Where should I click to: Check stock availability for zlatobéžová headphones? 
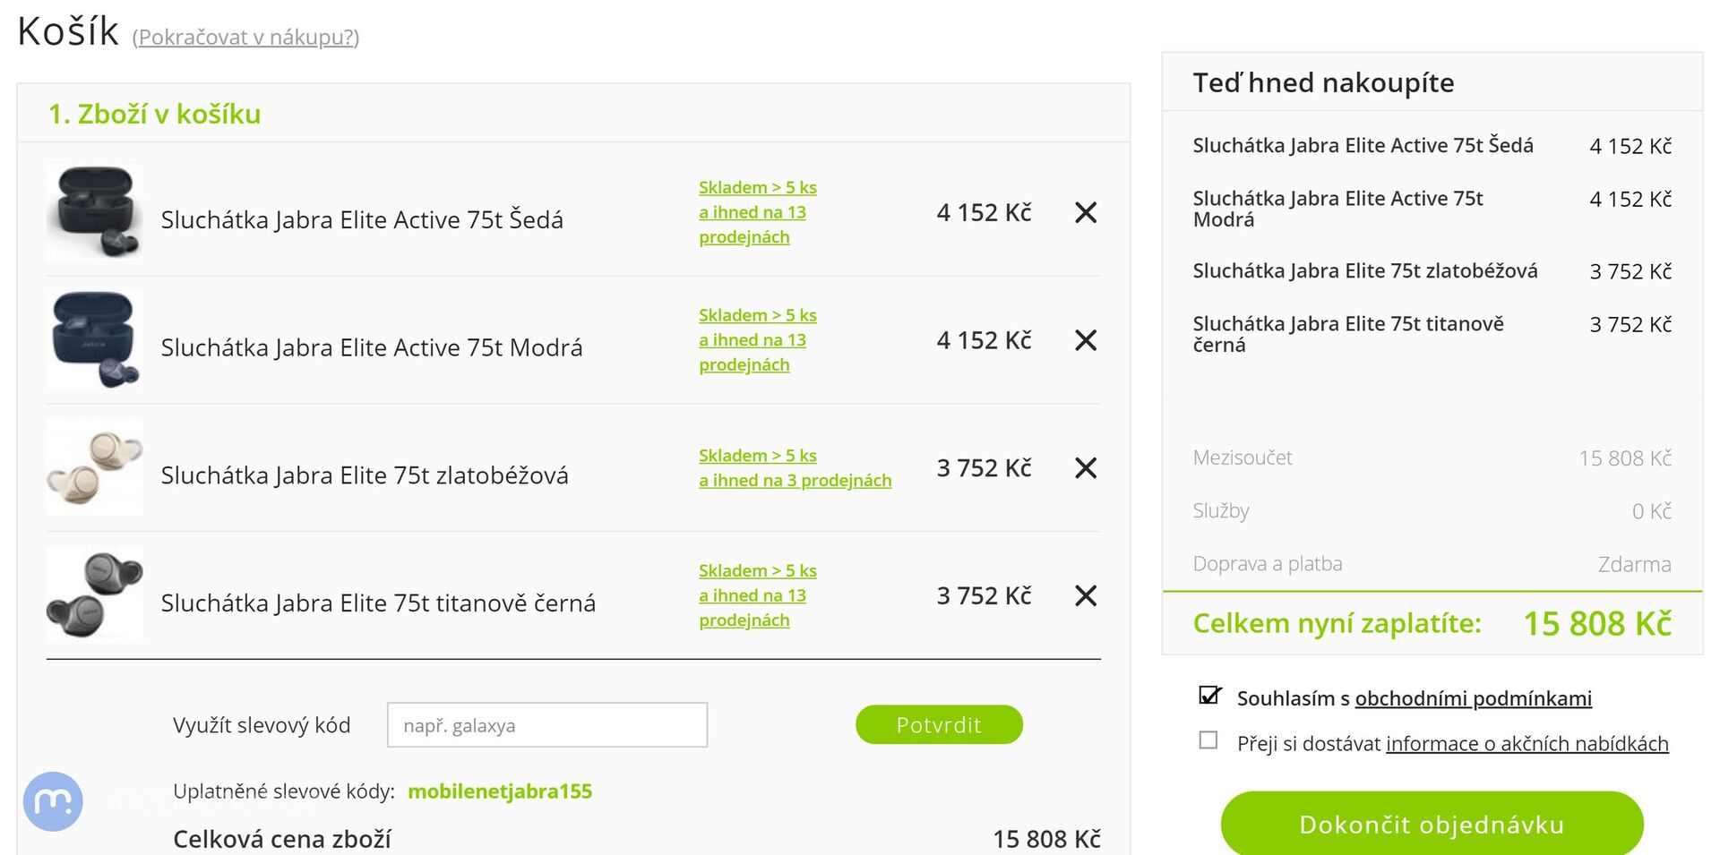[794, 468]
